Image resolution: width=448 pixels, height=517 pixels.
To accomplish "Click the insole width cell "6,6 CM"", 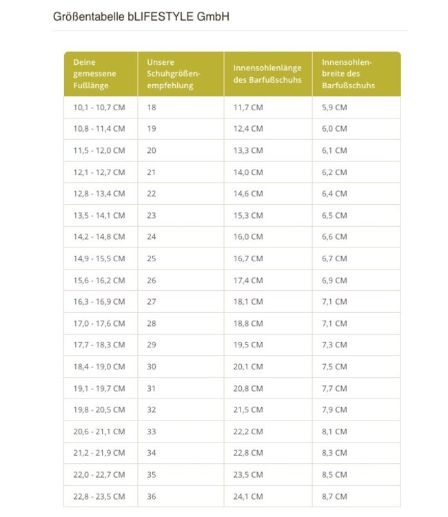I will [334, 237].
